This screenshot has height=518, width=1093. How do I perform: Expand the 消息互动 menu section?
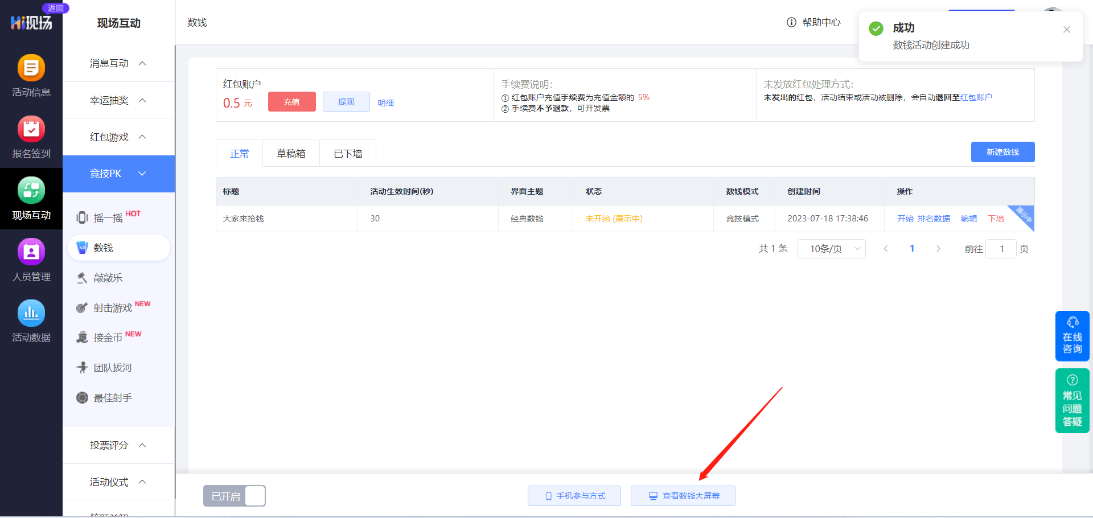click(118, 63)
